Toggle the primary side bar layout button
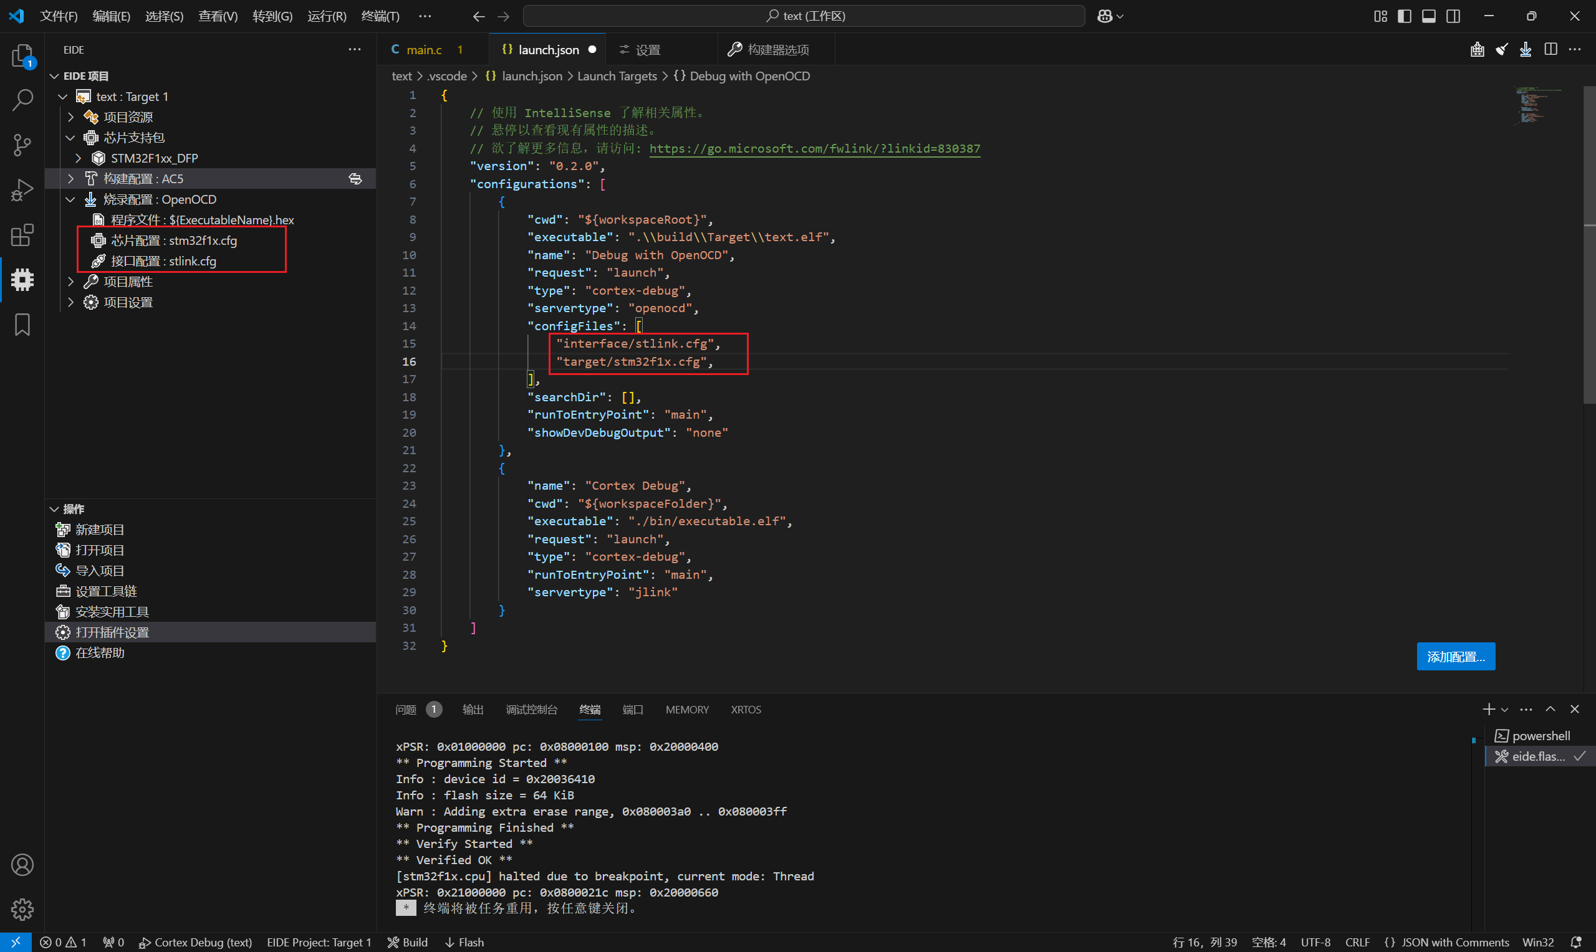Image resolution: width=1596 pixels, height=952 pixels. (1404, 16)
